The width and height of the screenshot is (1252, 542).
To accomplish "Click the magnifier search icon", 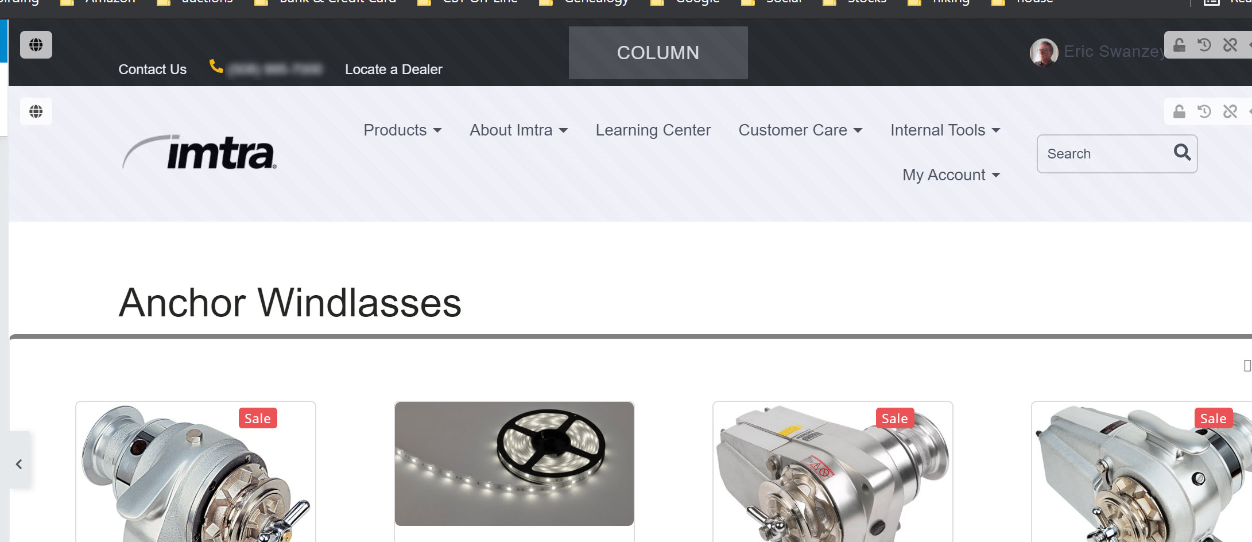I will click(x=1182, y=152).
